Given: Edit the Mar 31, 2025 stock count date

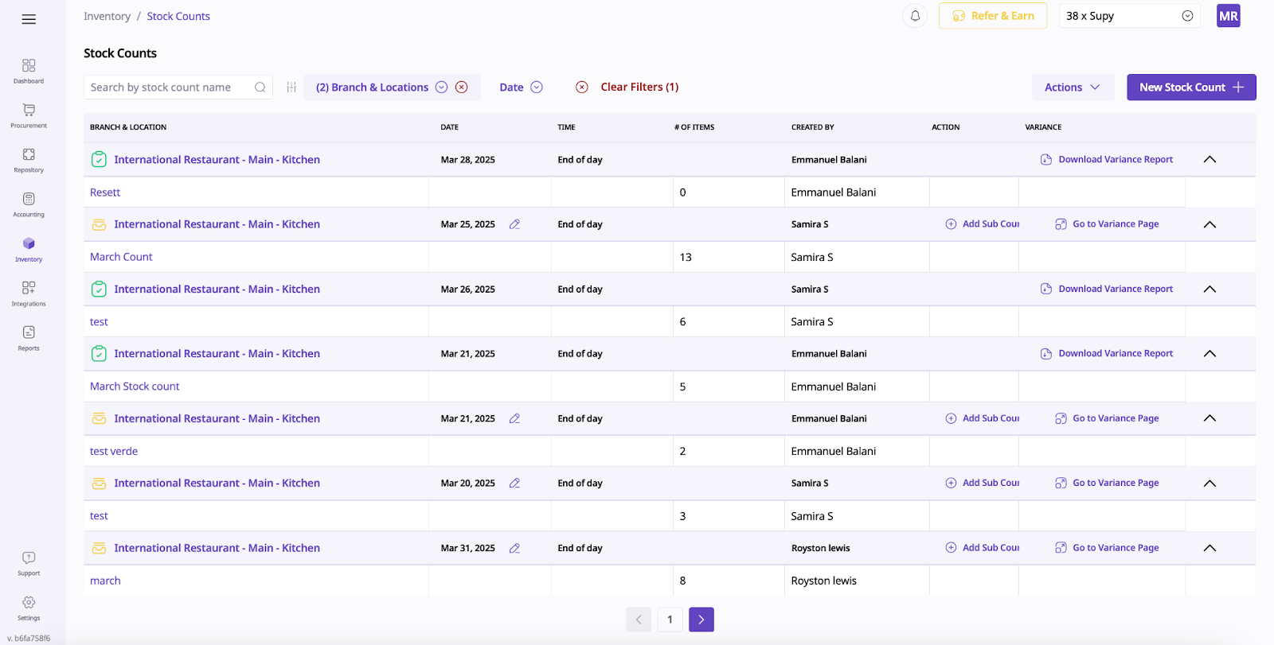Looking at the screenshot, I should tap(514, 548).
